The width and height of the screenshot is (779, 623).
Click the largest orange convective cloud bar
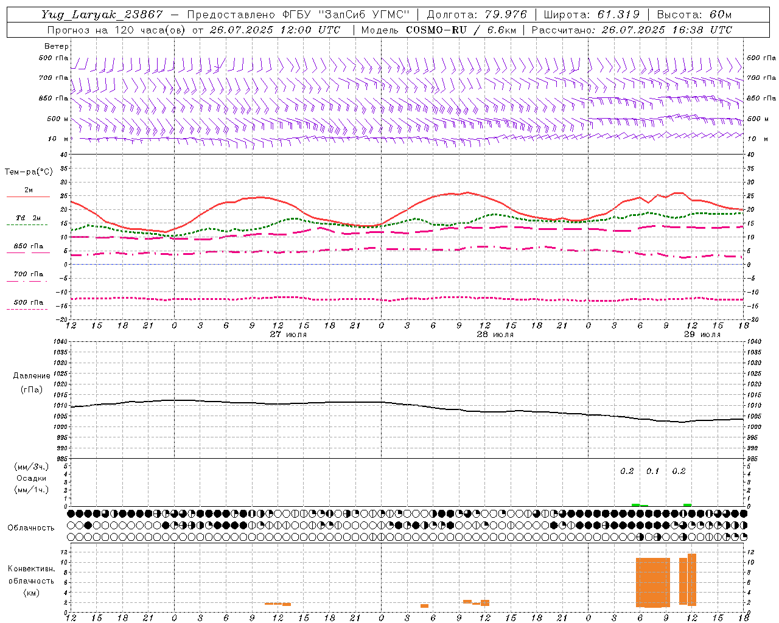pyautogui.click(x=653, y=582)
